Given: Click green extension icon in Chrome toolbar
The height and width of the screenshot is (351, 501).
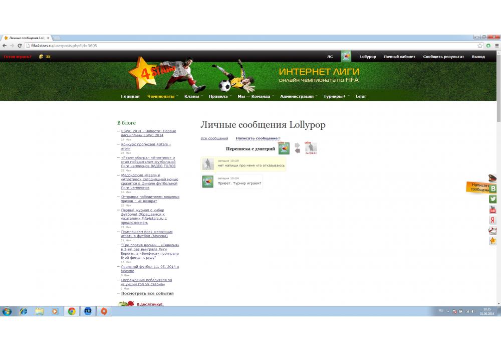Looking at the screenshot, I should 488,46.
